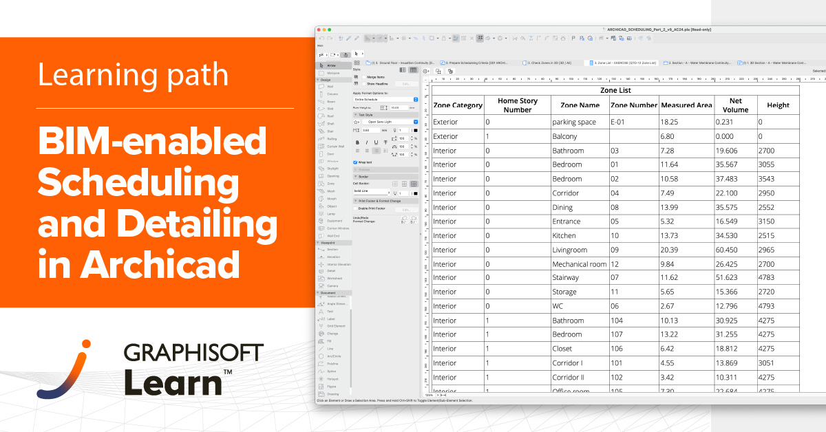The height and width of the screenshot is (432, 826).
Task: Open Prepare Scheduling Criteria tab
Action: (475, 63)
